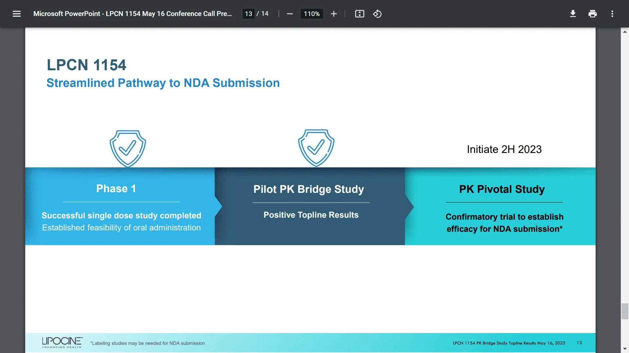Click the zoom in plus button

(334, 14)
